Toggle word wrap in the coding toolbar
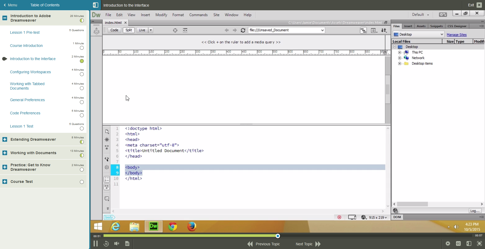Viewport: 485px width, 249px height. point(107,187)
